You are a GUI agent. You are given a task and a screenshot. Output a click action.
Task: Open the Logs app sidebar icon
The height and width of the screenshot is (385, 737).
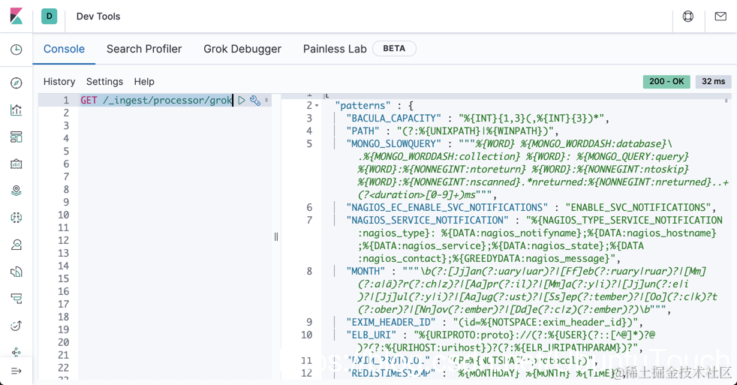point(16,272)
